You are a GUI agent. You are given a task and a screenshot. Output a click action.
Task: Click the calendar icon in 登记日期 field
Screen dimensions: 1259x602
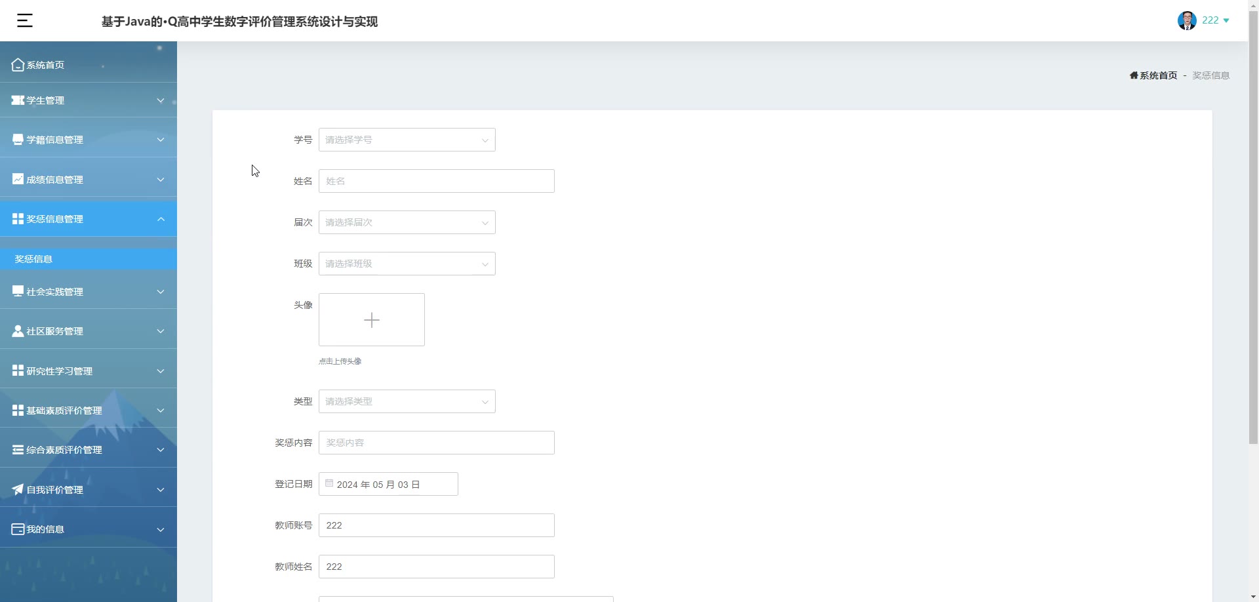(329, 483)
